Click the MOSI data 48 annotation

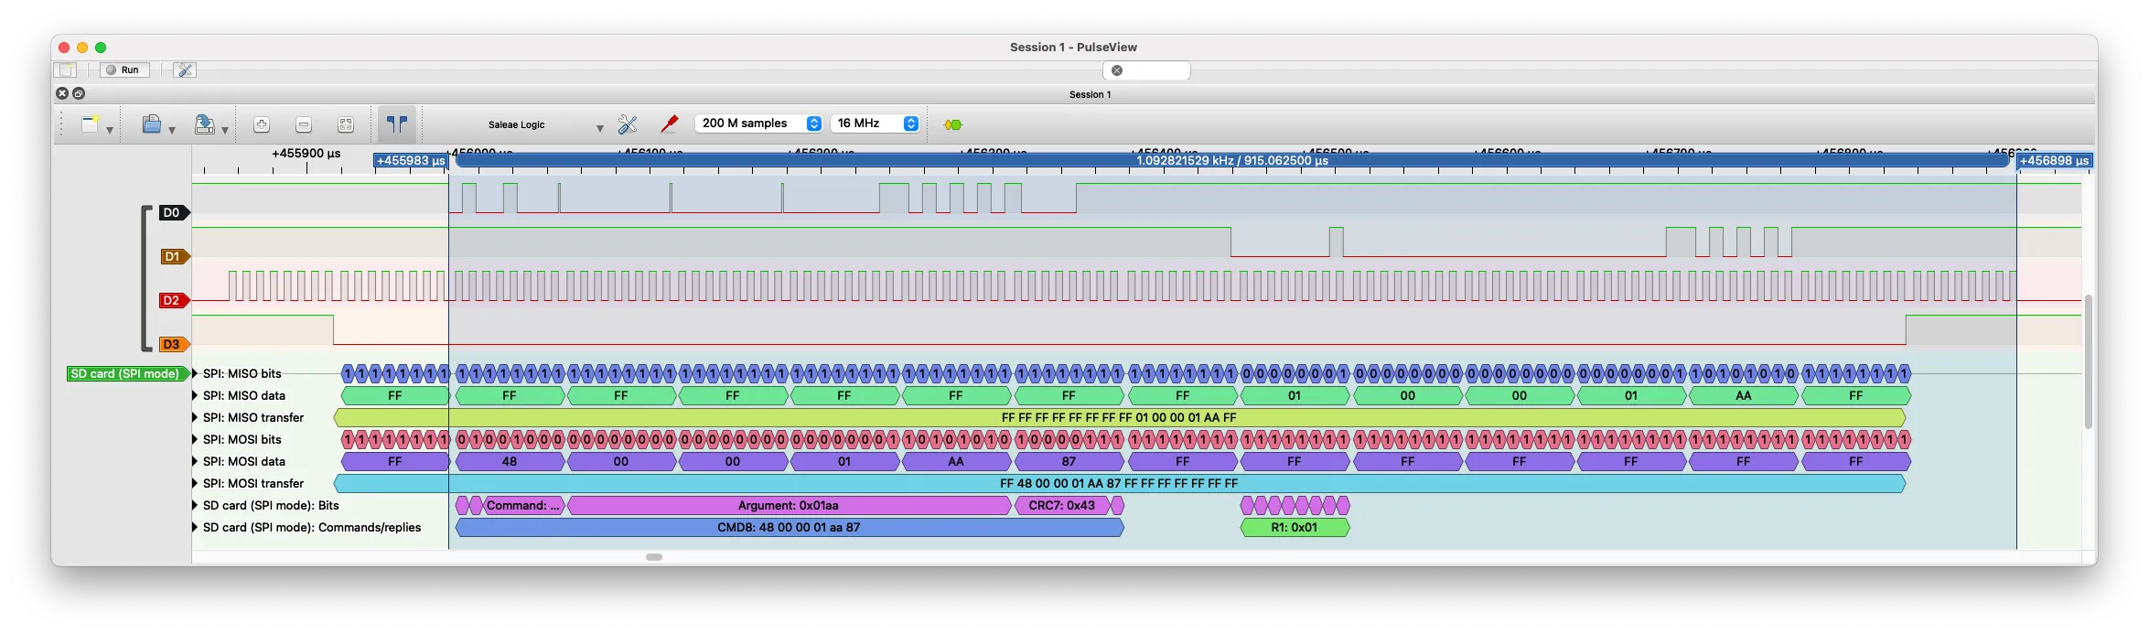click(510, 461)
